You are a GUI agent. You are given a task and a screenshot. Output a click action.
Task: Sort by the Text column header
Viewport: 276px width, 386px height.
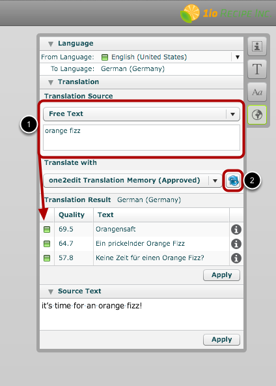161,215
